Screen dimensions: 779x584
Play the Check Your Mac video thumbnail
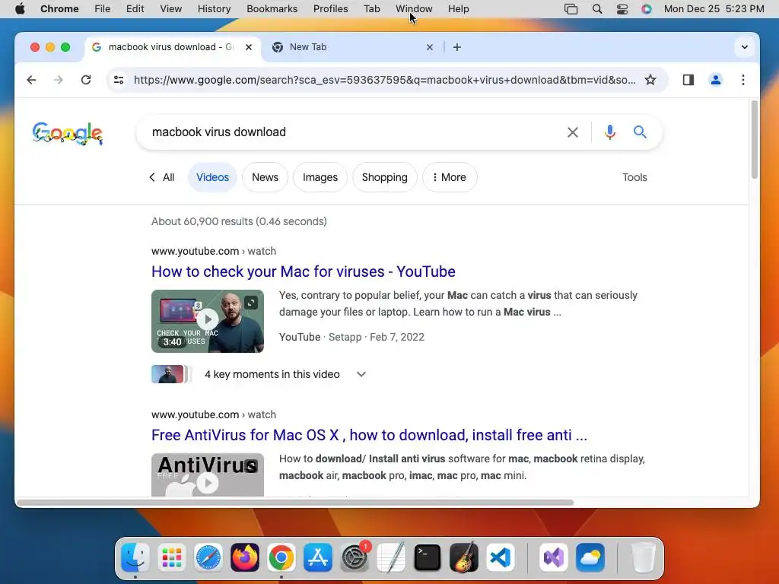click(x=208, y=322)
